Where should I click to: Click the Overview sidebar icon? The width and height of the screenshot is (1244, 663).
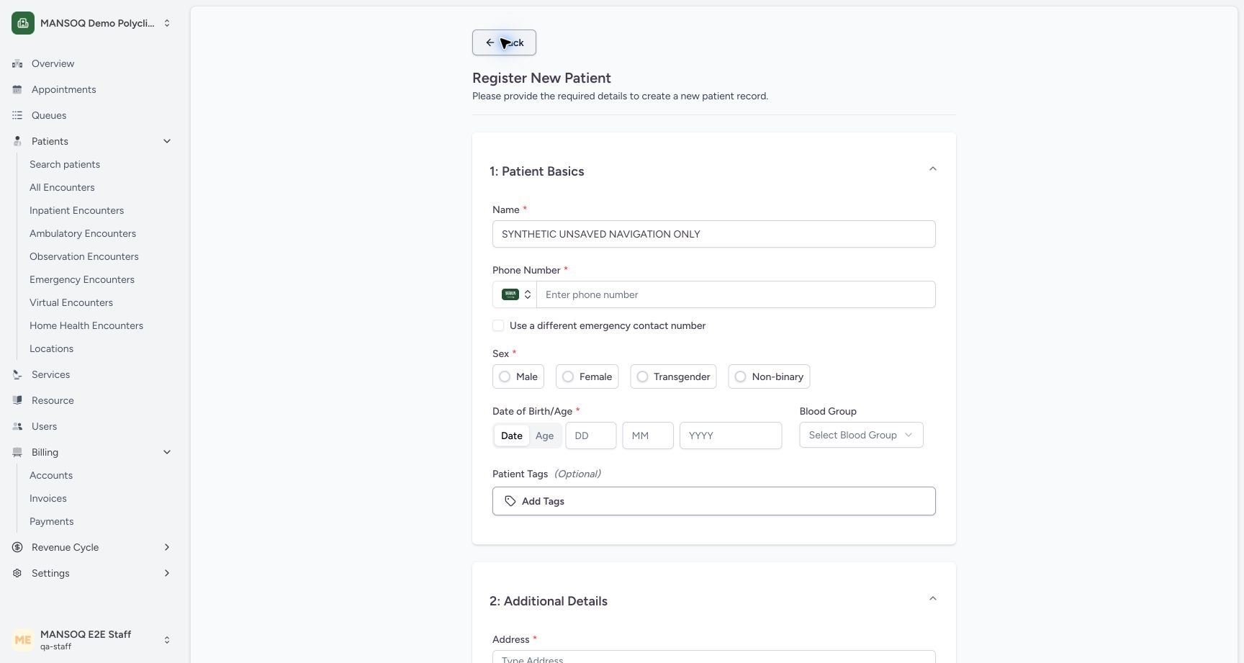pyautogui.click(x=17, y=63)
